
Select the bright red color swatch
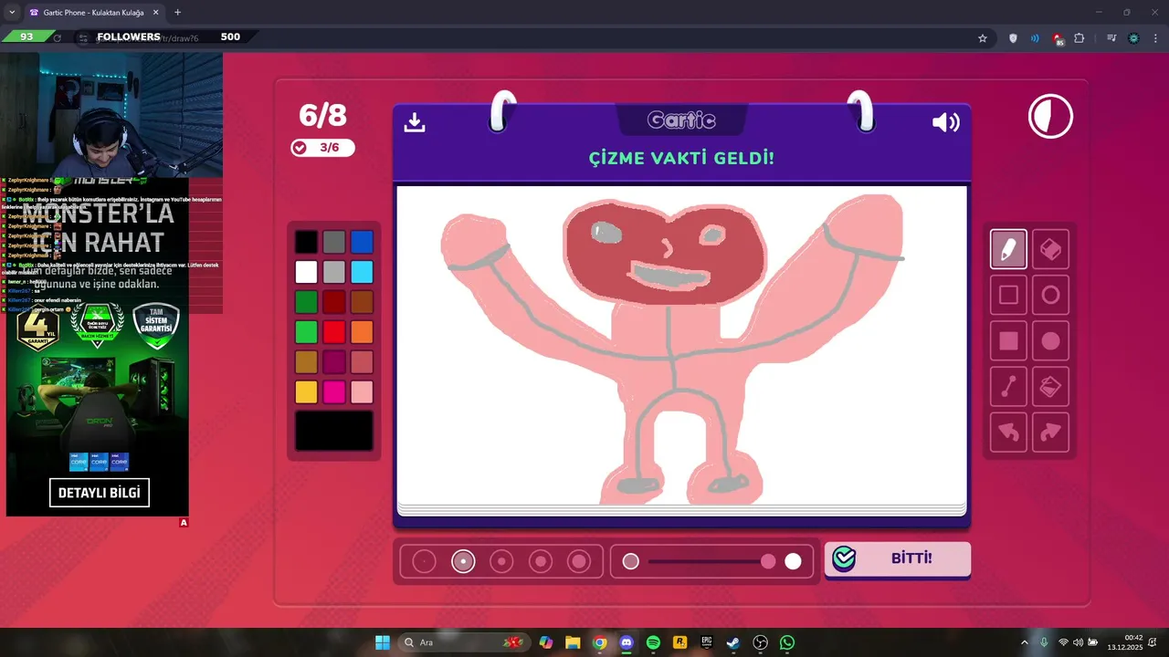click(x=334, y=332)
